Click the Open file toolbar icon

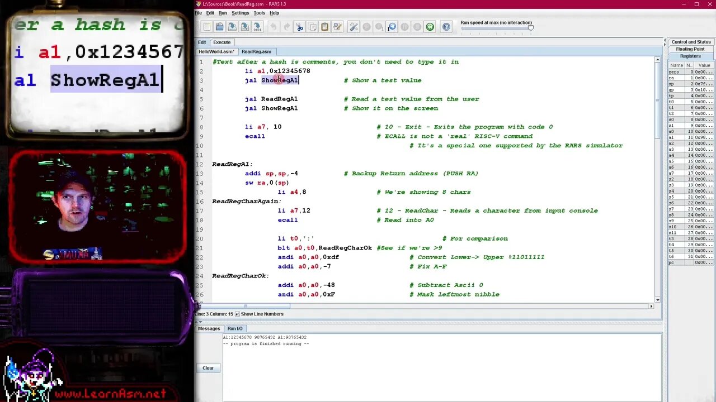(x=219, y=27)
